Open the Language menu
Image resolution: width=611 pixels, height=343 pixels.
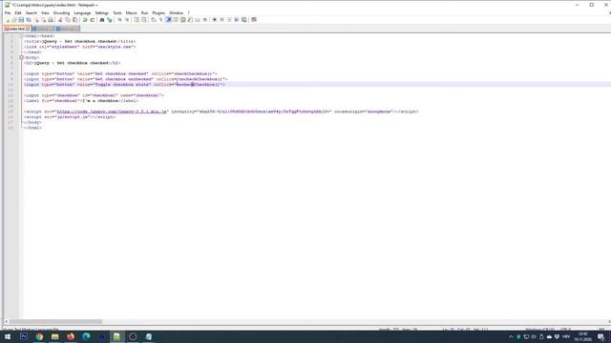click(x=82, y=12)
